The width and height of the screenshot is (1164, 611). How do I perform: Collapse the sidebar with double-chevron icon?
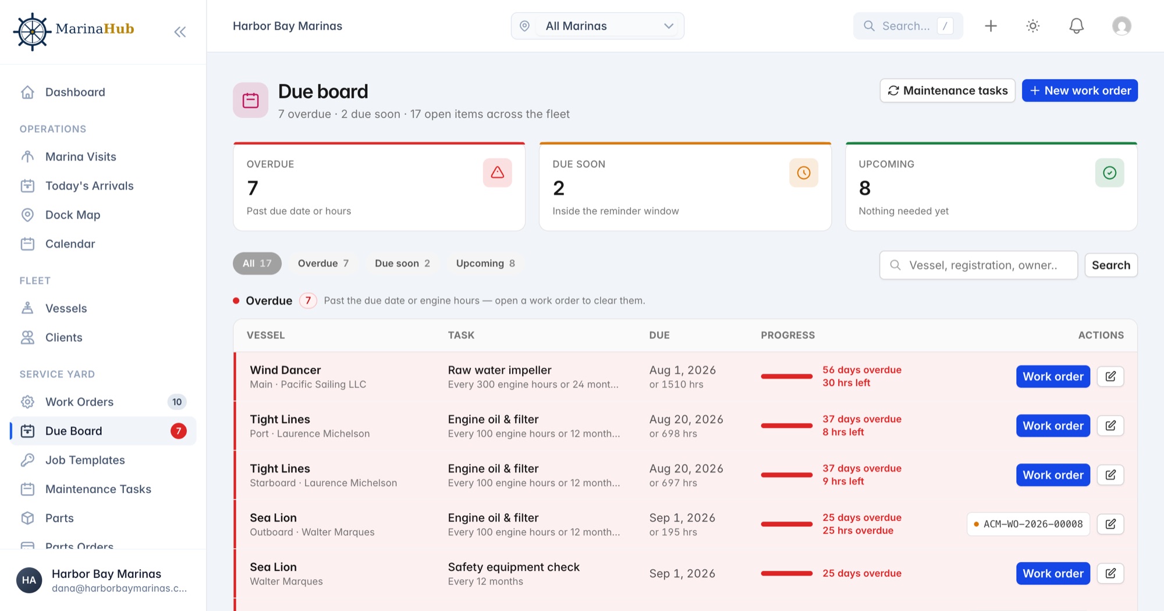pos(180,32)
